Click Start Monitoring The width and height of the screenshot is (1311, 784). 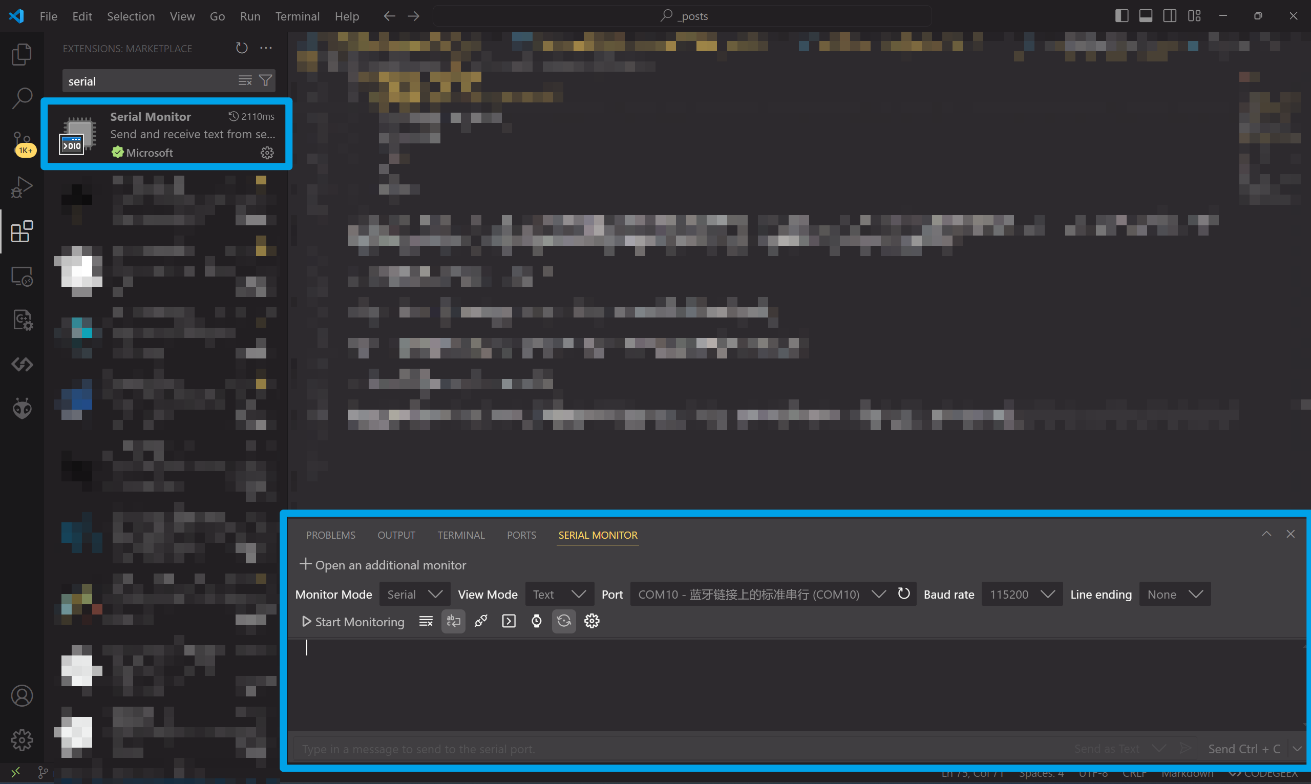[x=353, y=622]
